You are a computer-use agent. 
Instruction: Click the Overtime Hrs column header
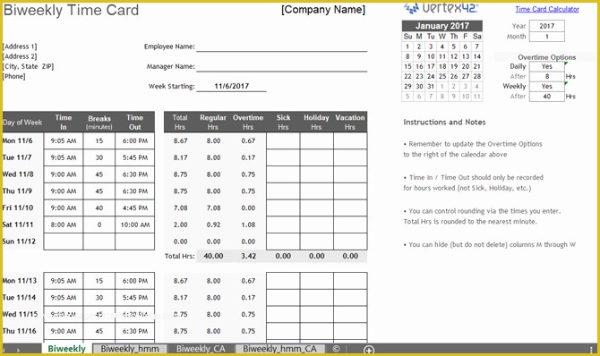248,122
